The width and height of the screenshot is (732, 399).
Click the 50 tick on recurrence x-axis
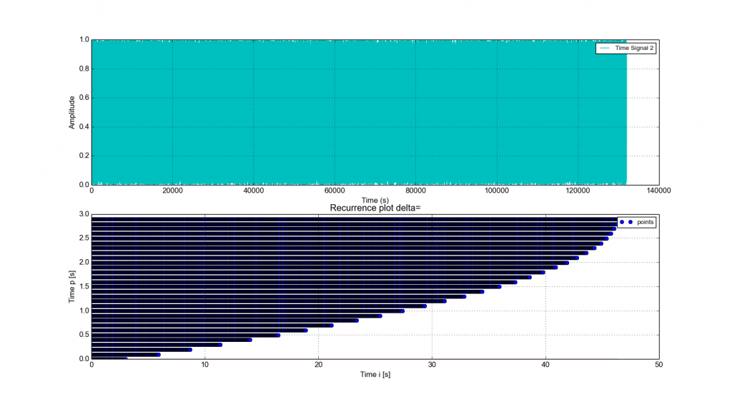click(658, 365)
